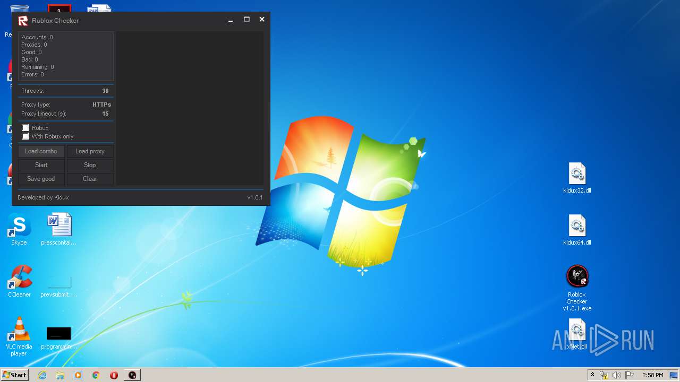Click the v1.0.1 version label

(255, 197)
